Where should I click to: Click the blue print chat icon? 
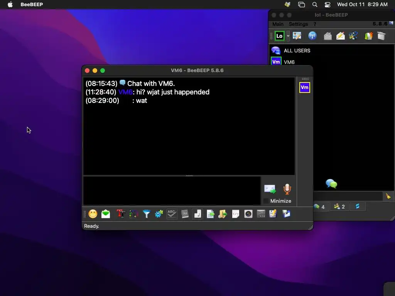click(286, 214)
